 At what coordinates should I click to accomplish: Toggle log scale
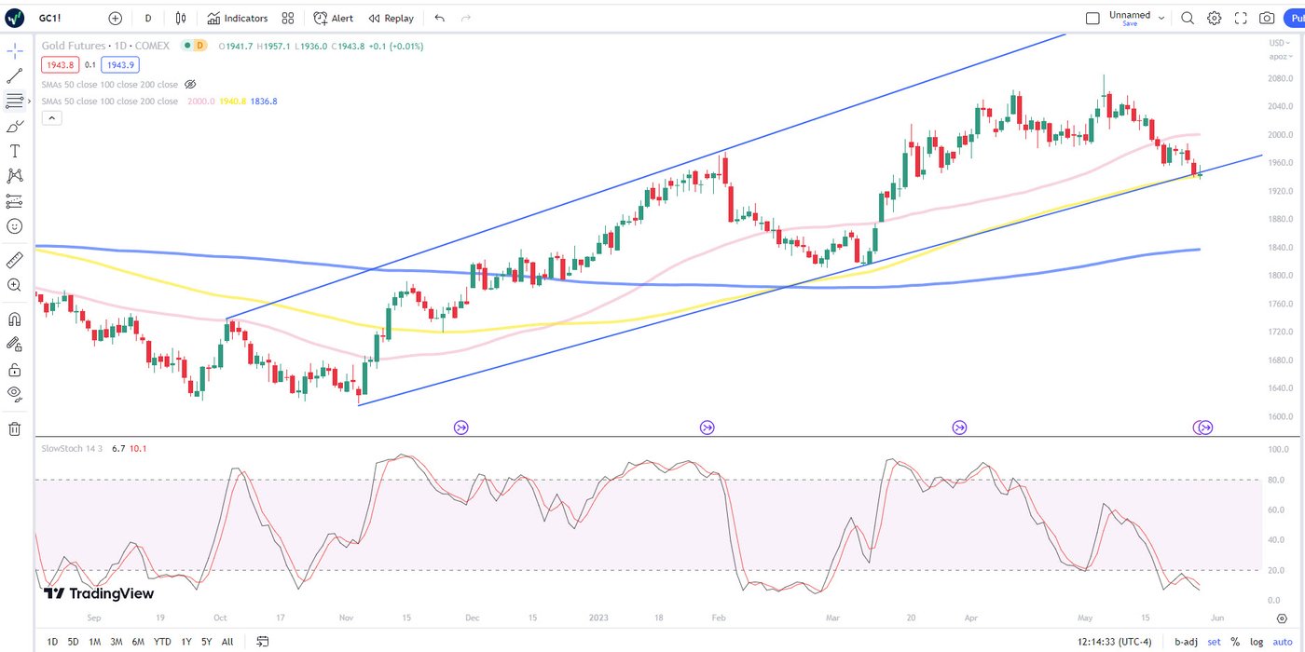1257,642
